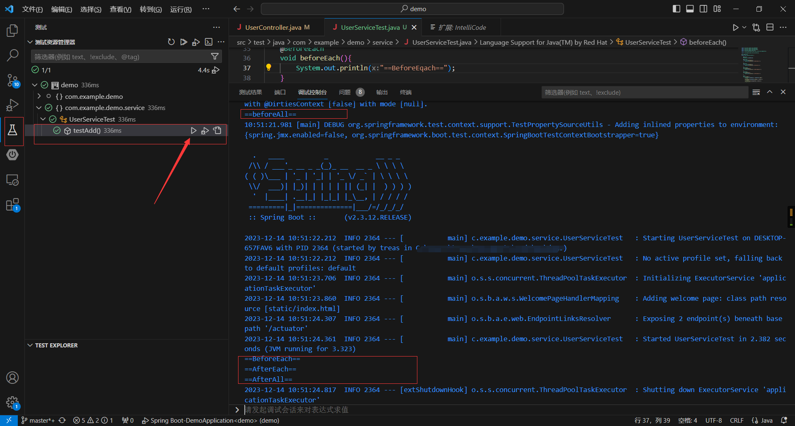The height and width of the screenshot is (426, 795).
Task: Switch to the 测试结果 panel tab
Action: click(x=251, y=92)
